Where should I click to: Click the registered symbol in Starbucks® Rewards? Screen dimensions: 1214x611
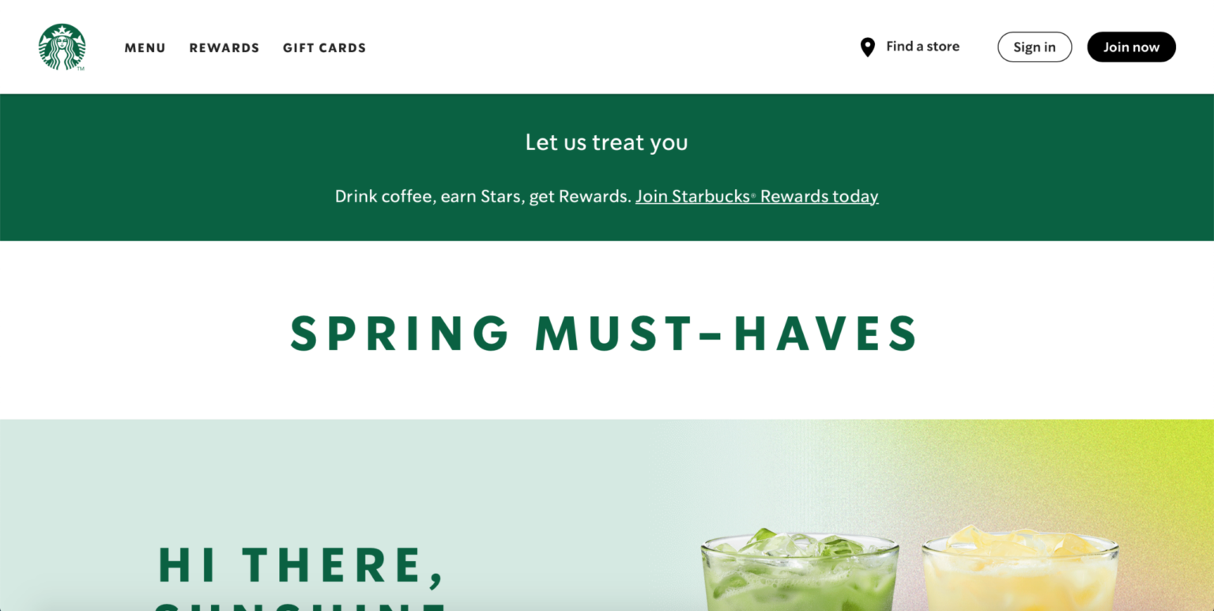753,194
